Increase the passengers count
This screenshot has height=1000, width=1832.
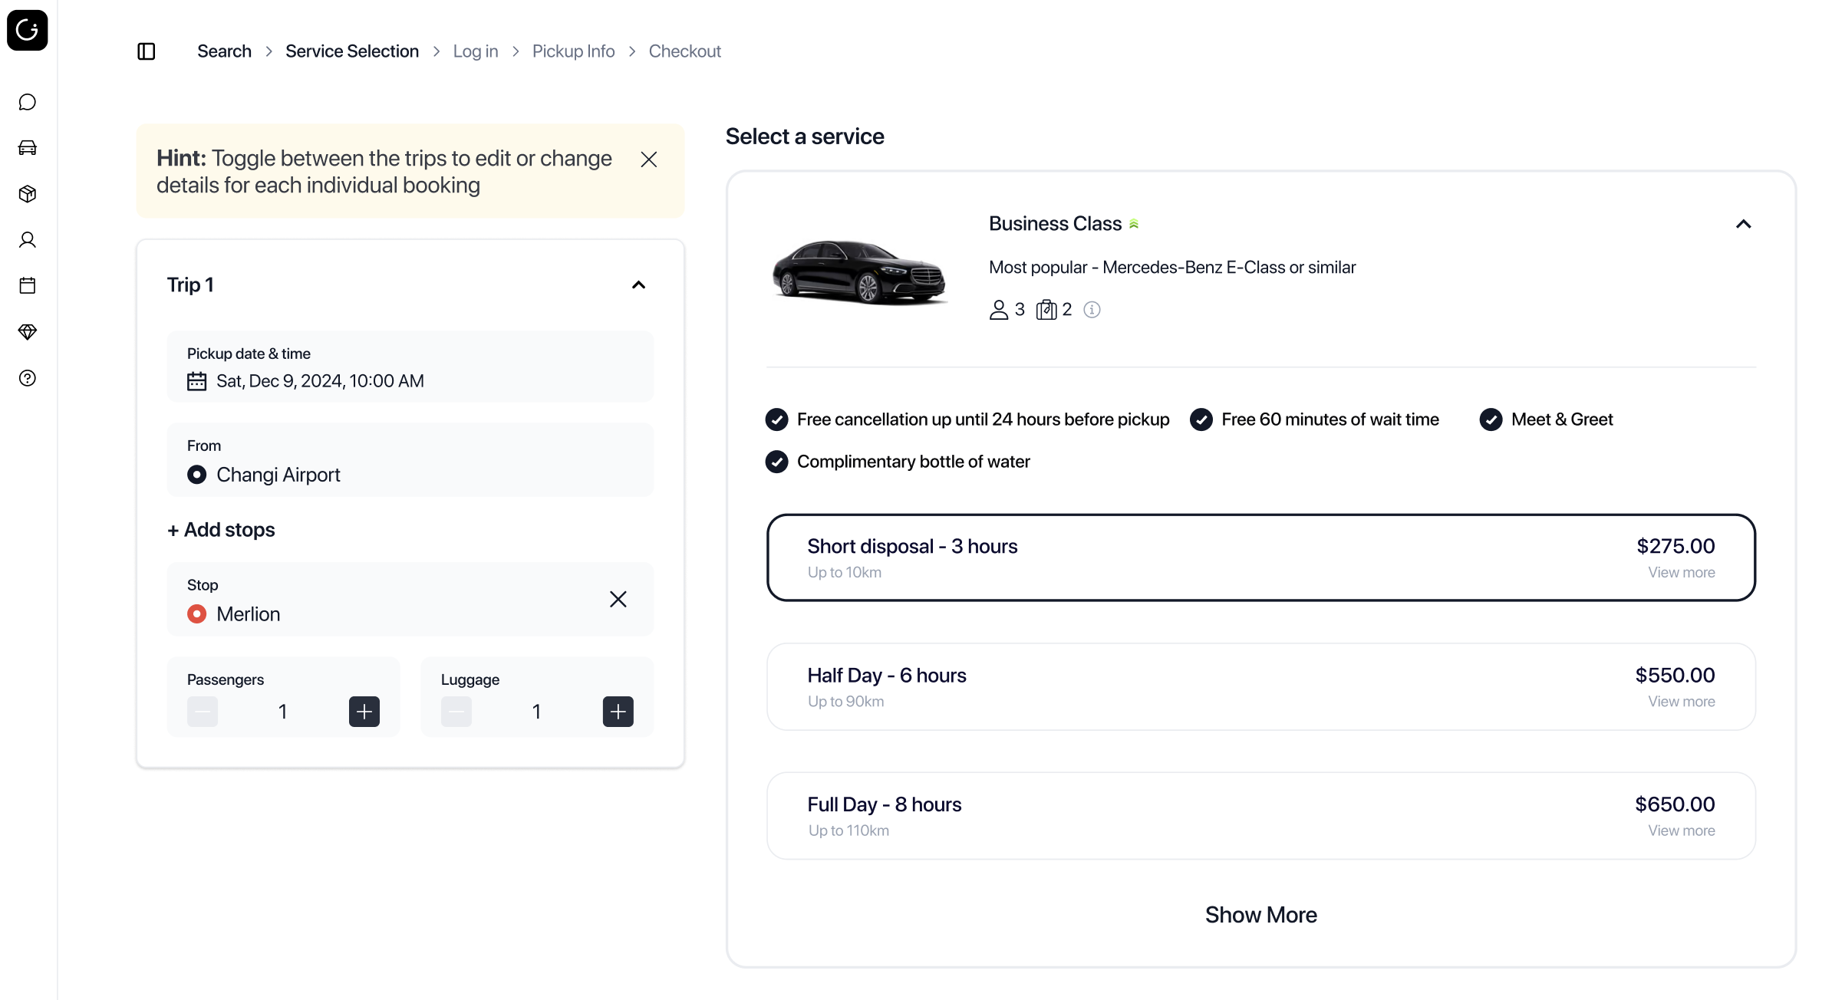tap(364, 712)
